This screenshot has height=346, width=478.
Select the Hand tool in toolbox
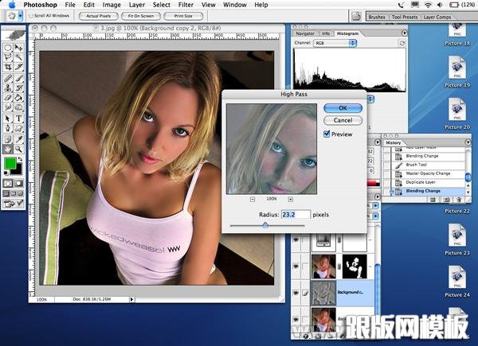8,149
